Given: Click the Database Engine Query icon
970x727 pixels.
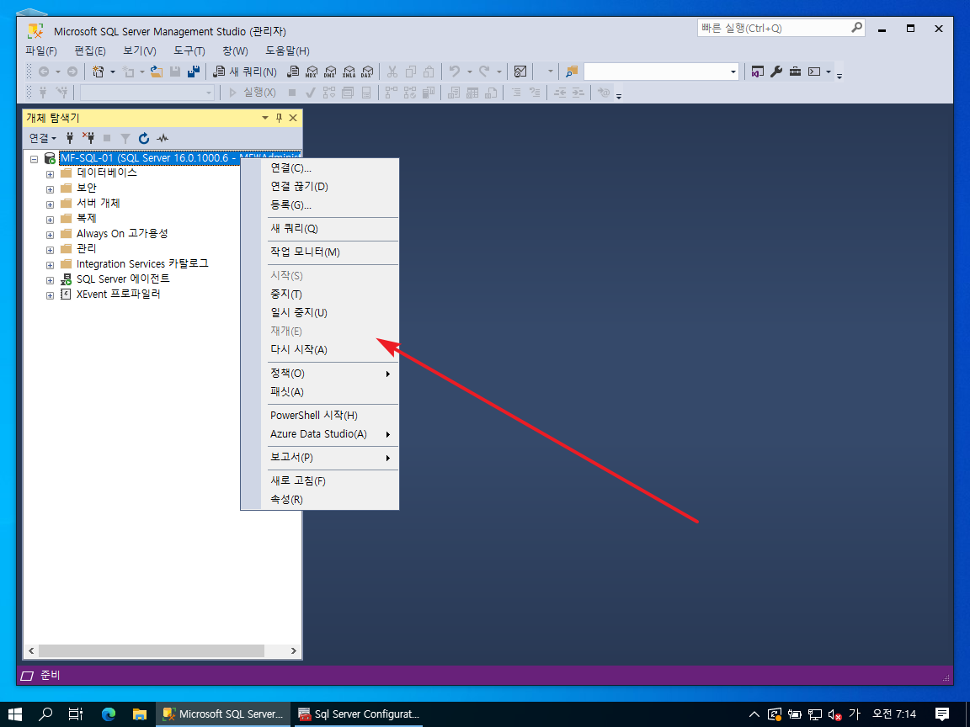Looking at the screenshot, I should pyautogui.click(x=293, y=72).
